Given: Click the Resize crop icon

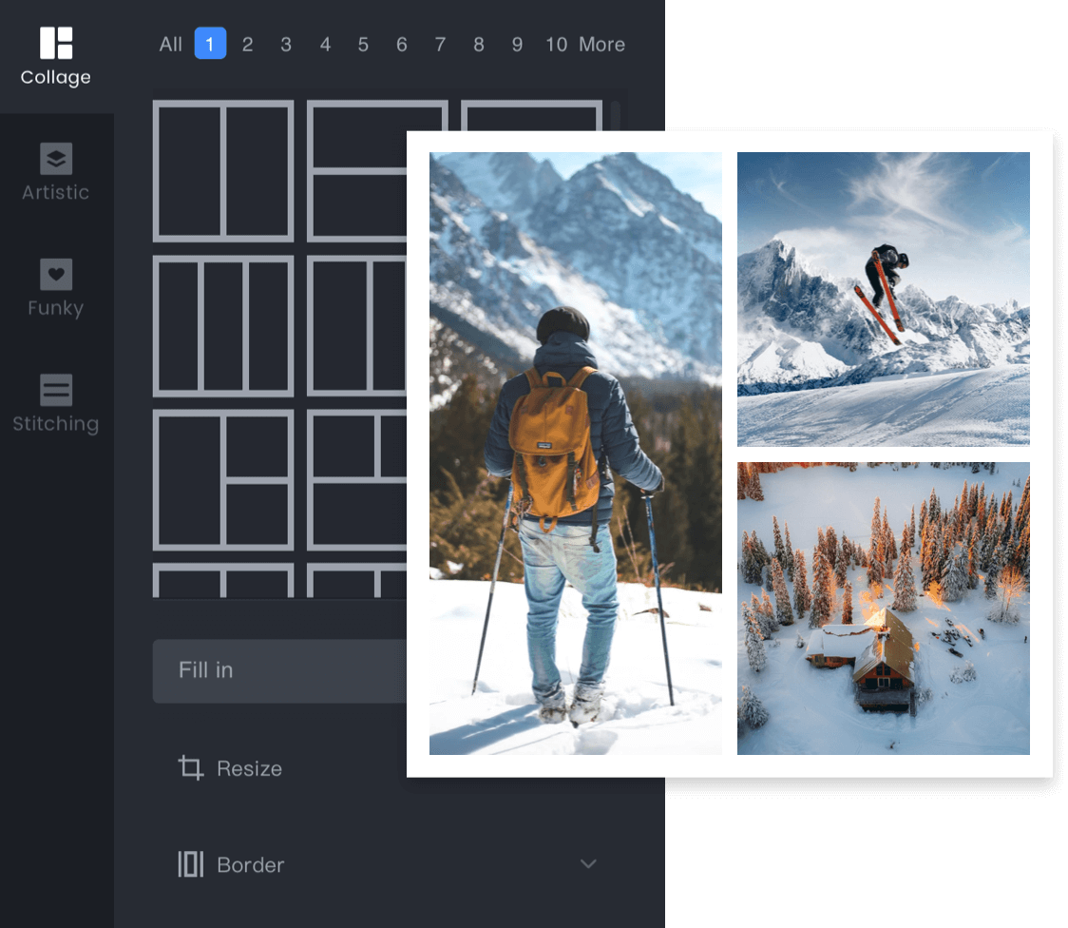Looking at the screenshot, I should [191, 768].
